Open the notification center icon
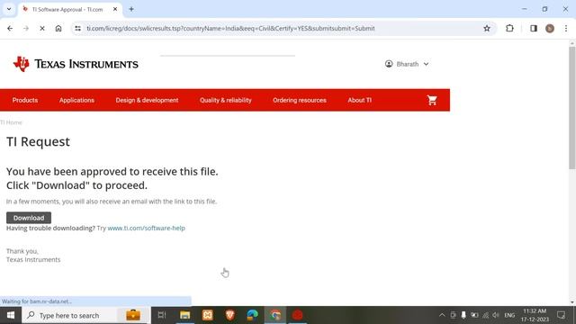Image resolution: width=576 pixels, height=324 pixels. (561, 315)
